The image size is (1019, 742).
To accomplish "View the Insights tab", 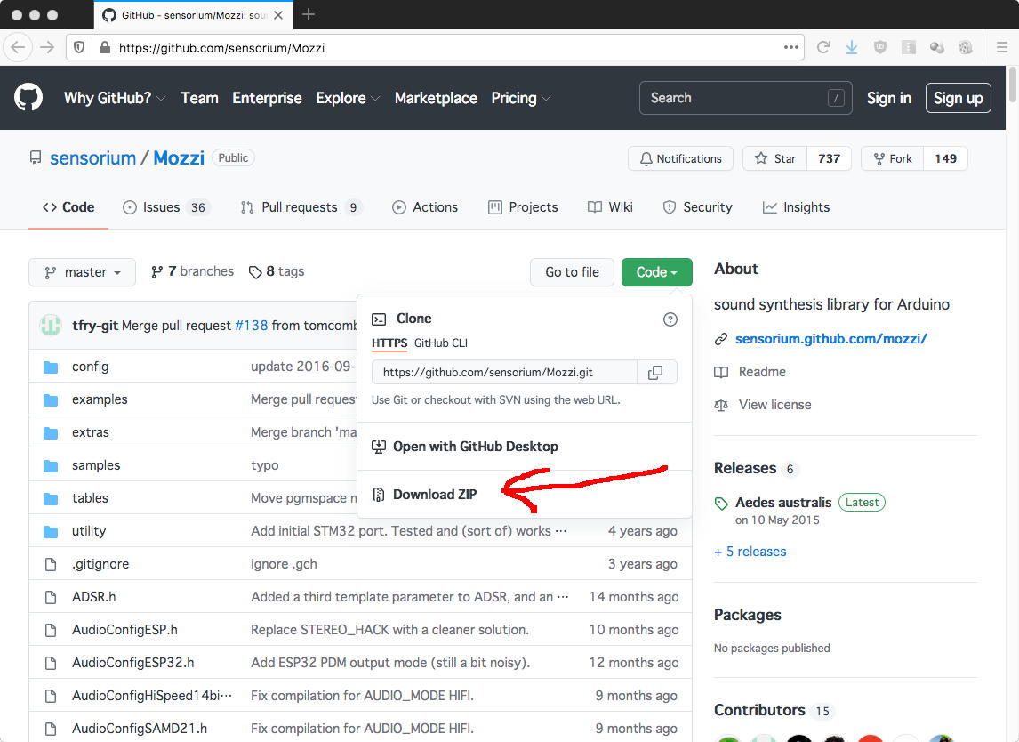I will [796, 206].
